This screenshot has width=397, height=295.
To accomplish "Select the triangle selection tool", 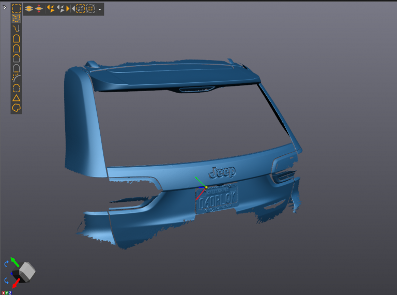I will (17, 98).
